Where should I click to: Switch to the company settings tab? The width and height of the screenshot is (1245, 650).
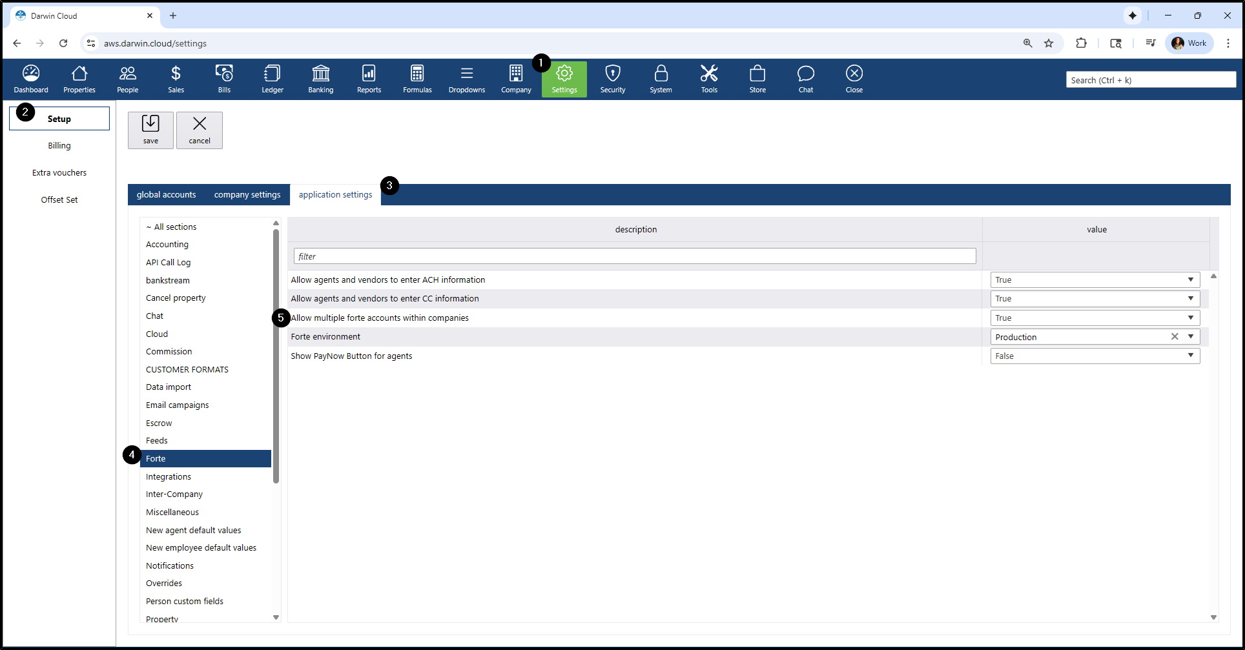click(x=247, y=194)
